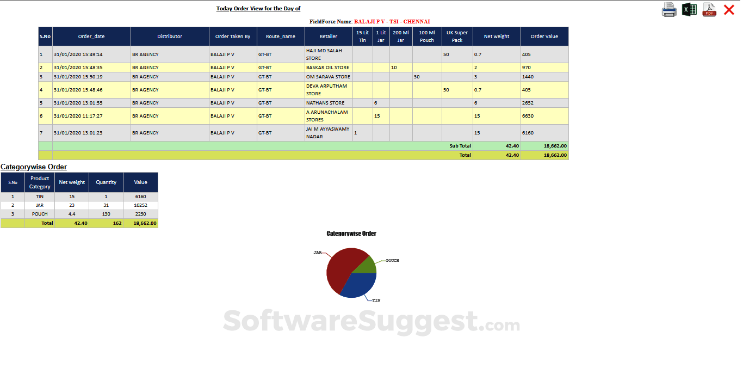Select the Order_date column header
The image size is (743, 374).
pyautogui.click(x=90, y=36)
